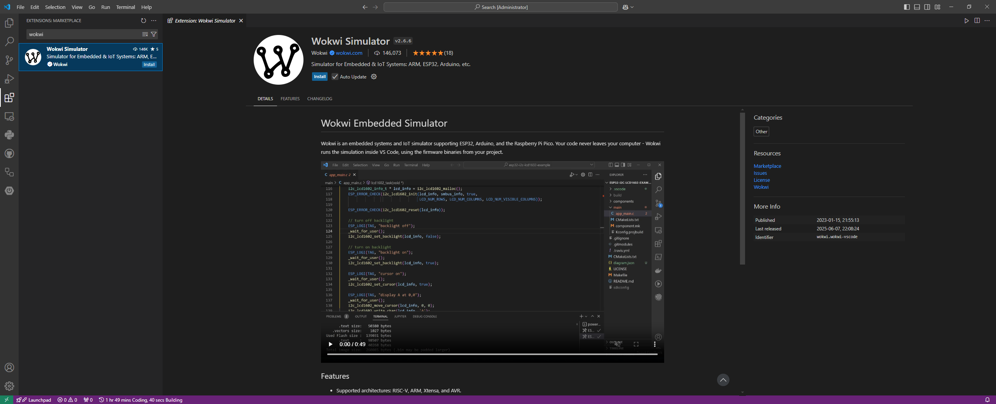Enter fullscreen for the demo video
The image size is (996, 404).
[x=636, y=344]
